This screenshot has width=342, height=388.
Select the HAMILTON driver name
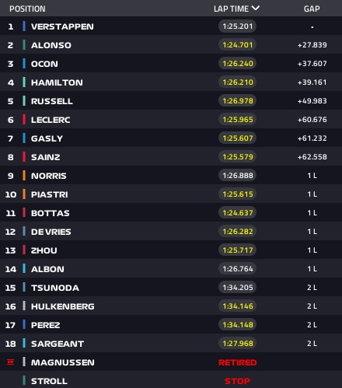coord(57,82)
